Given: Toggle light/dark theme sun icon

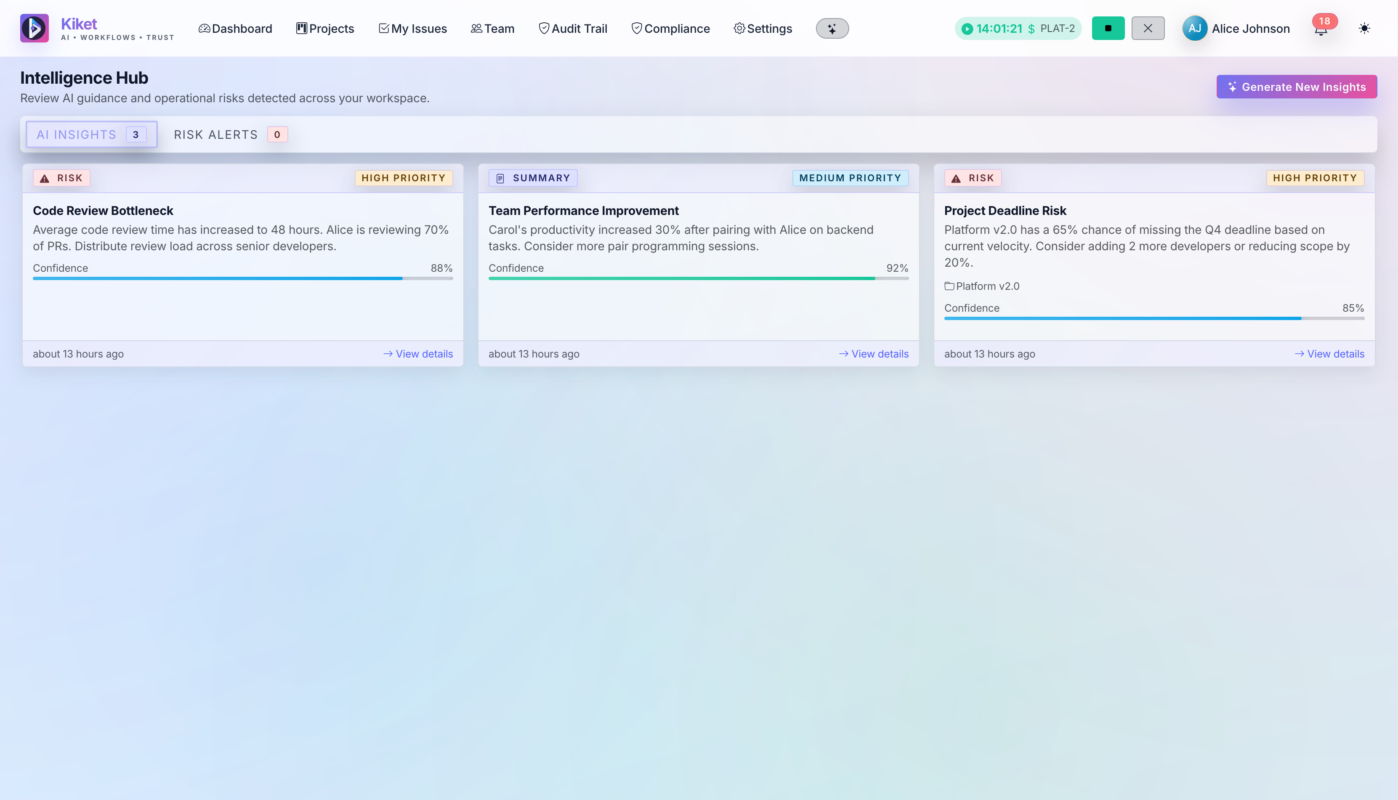Looking at the screenshot, I should click(x=1364, y=28).
